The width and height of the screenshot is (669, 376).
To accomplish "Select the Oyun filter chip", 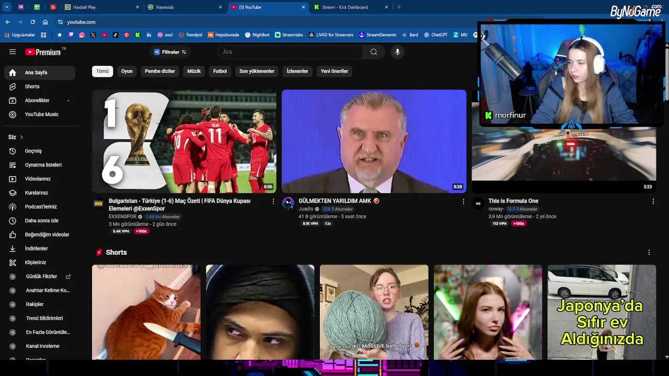I will 127,71.
